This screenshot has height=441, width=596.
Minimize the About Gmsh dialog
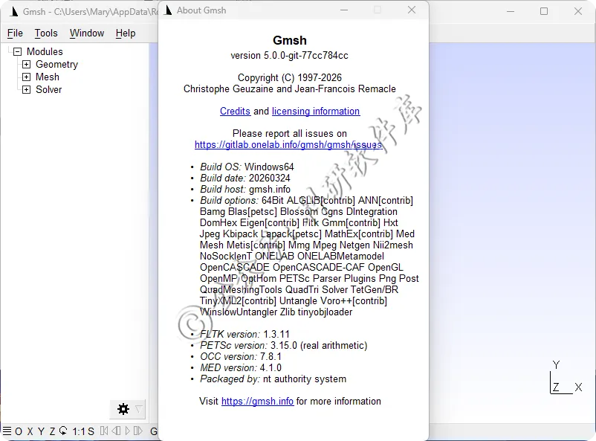click(344, 10)
